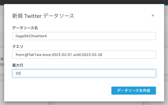Click empty end of 最大行 field

click(x=88, y=73)
